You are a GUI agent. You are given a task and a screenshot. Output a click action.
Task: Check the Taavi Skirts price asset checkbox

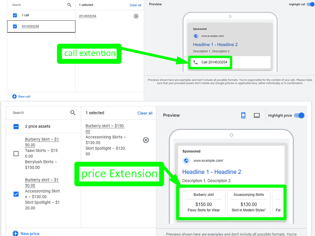(16, 154)
